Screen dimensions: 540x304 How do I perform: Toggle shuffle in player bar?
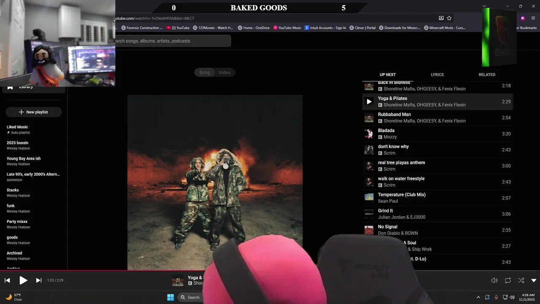[x=521, y=280]
